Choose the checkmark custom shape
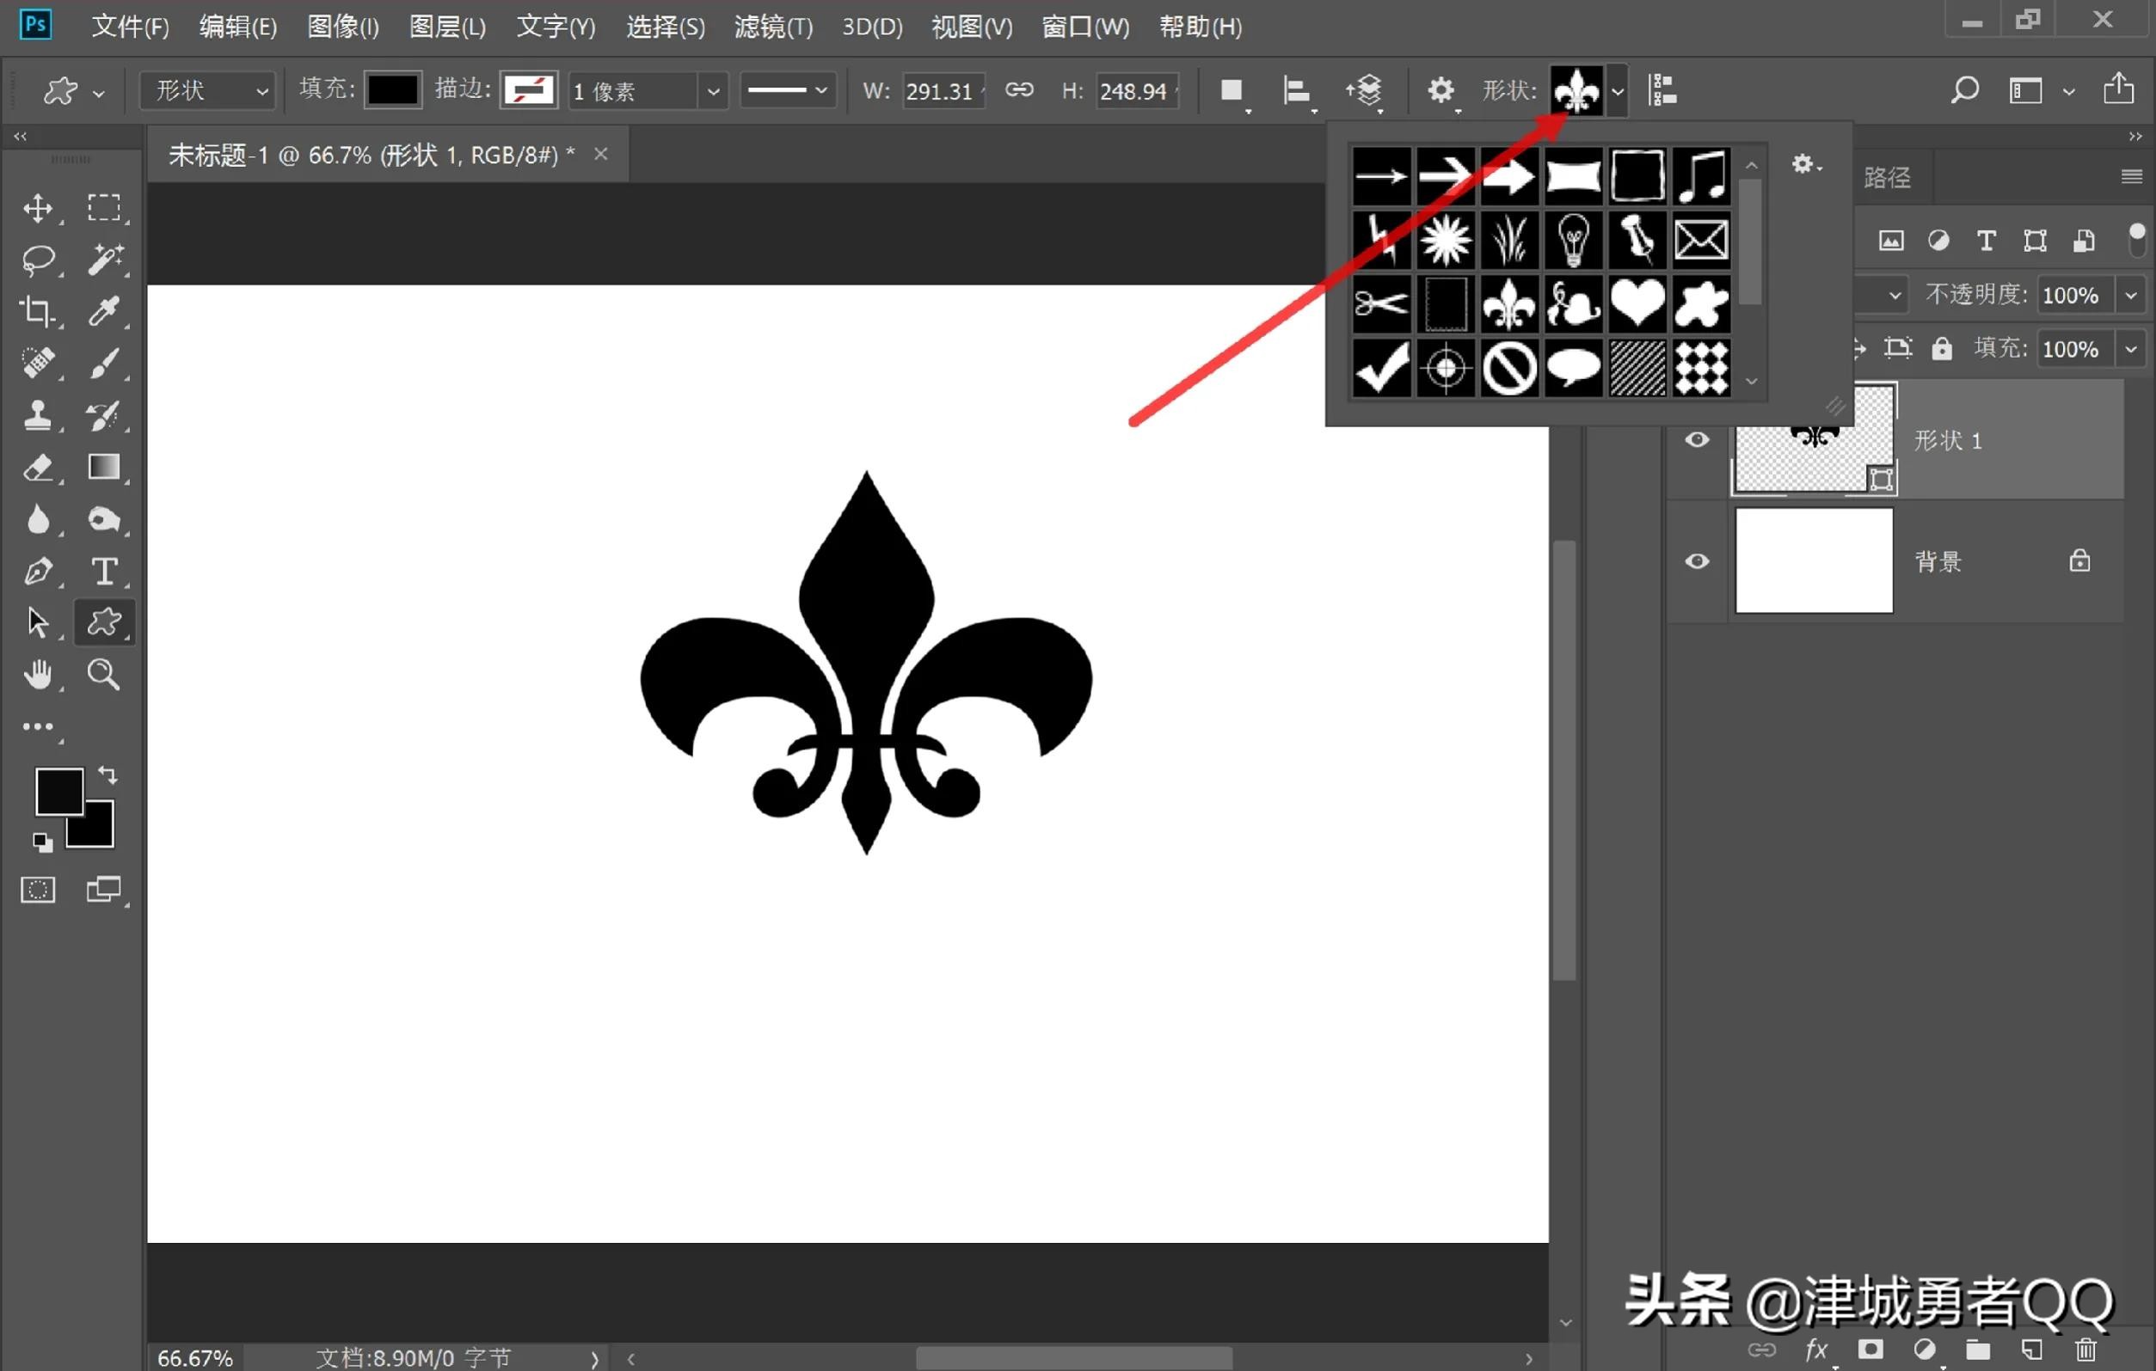This screenshot has height=1371, width=2156. coord(1380,367)
